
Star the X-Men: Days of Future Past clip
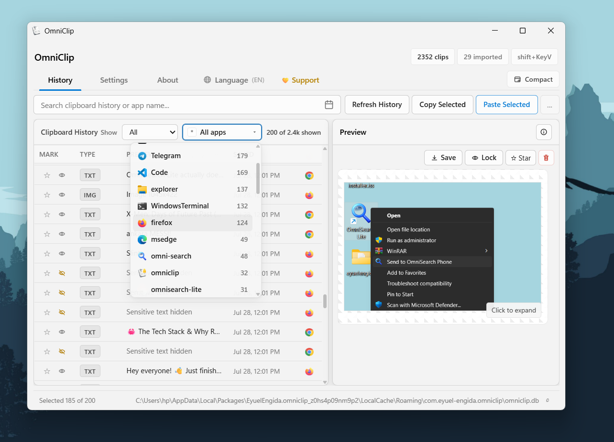47,215
